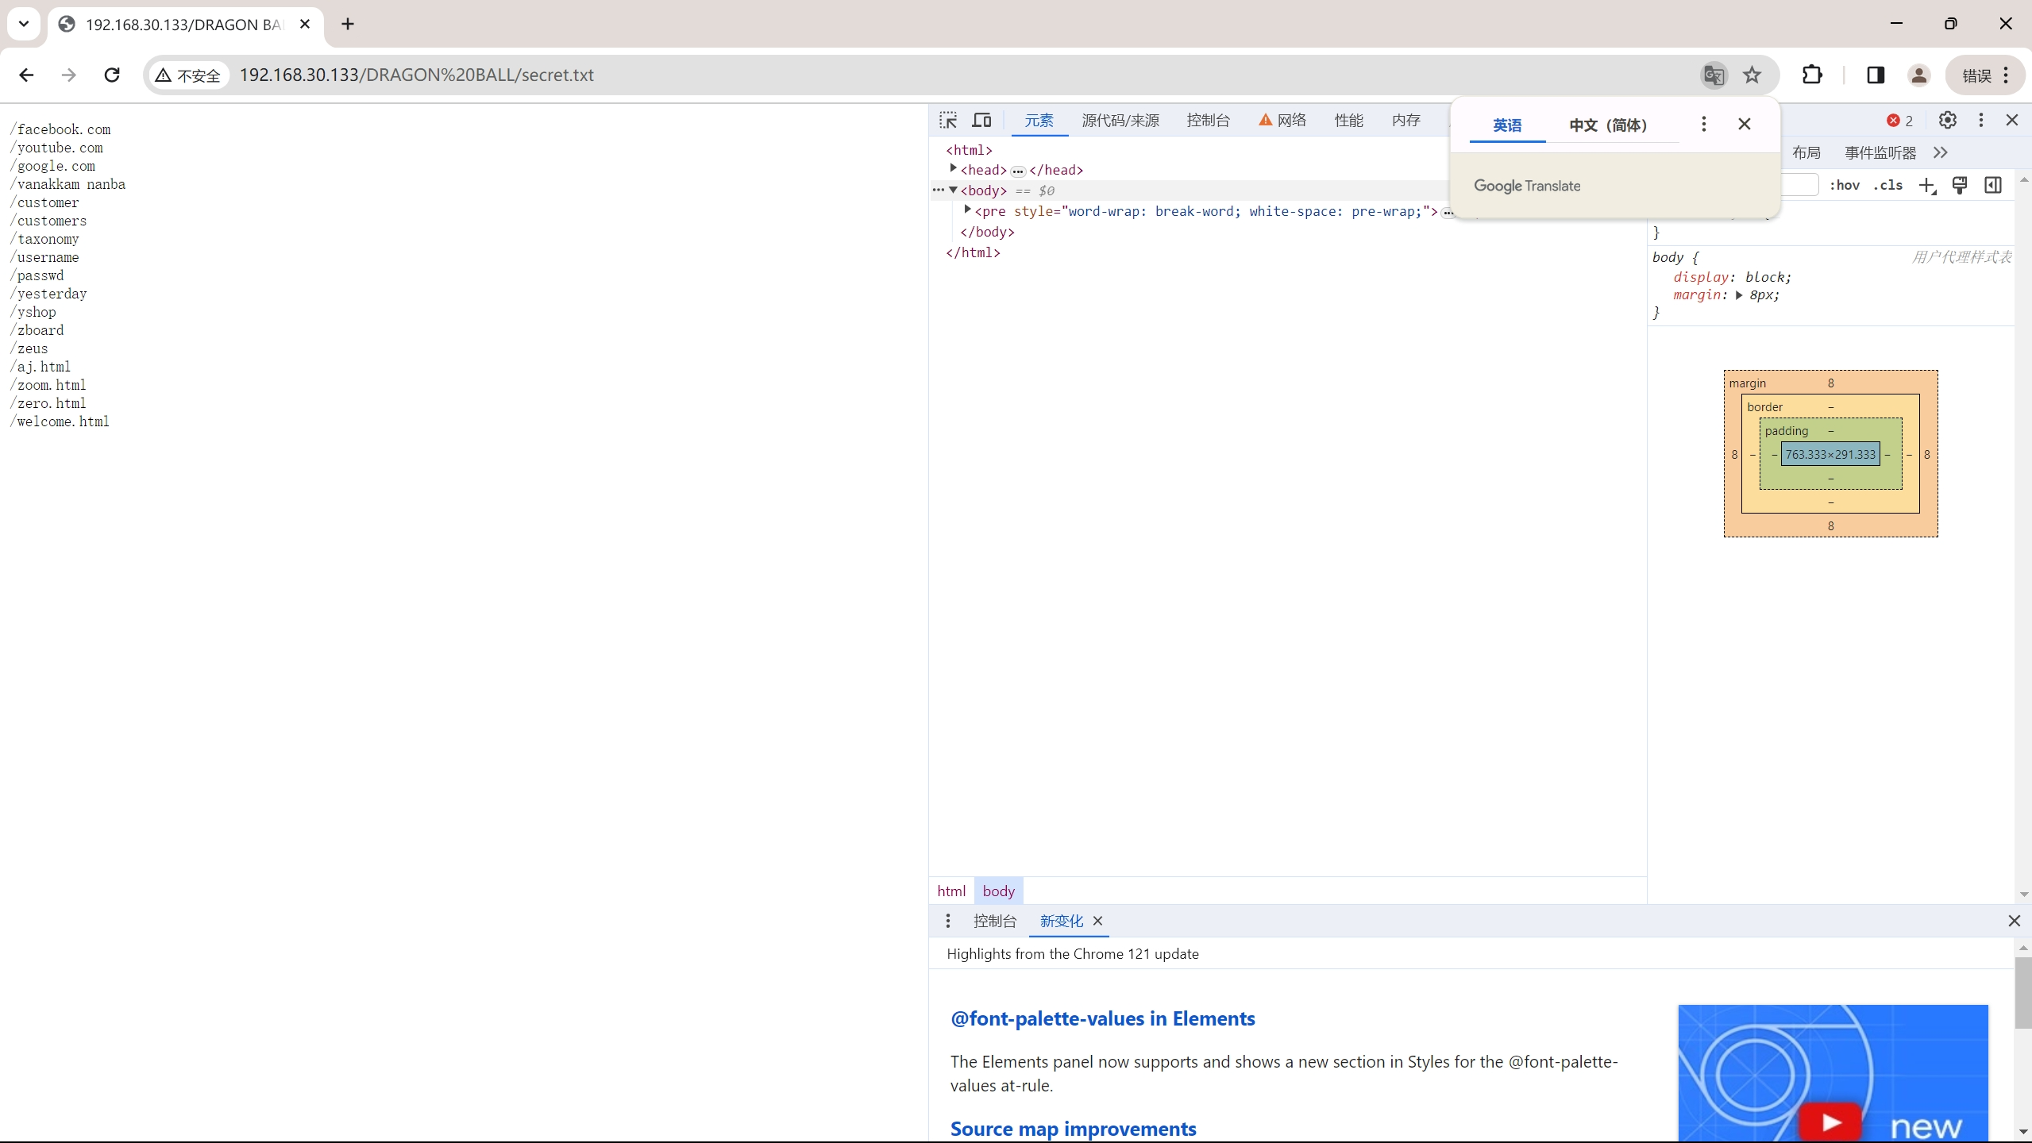The height and width of the screenshot is (1143, 2032).
Task: Open DevTools settings gear
Action: point(1947,120)
